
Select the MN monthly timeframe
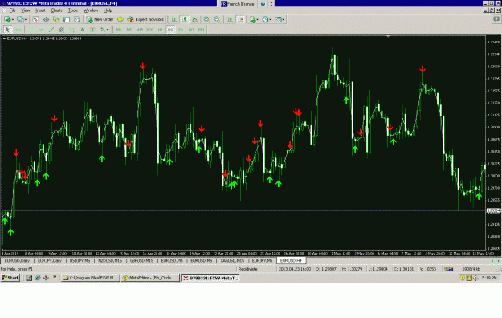point(201,30)
